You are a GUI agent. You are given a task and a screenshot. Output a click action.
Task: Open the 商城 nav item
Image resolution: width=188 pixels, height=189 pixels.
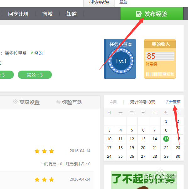coord(47,14)
